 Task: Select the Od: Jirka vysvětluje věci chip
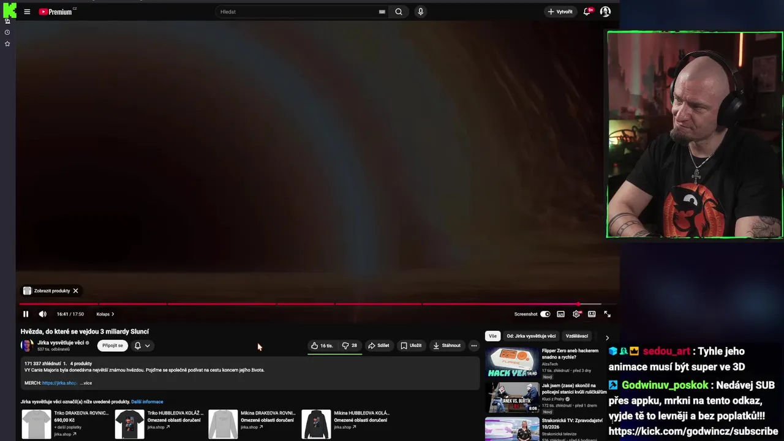click(x=531, y=336)
